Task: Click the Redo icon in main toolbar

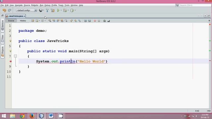Action: tap(10, 10)
